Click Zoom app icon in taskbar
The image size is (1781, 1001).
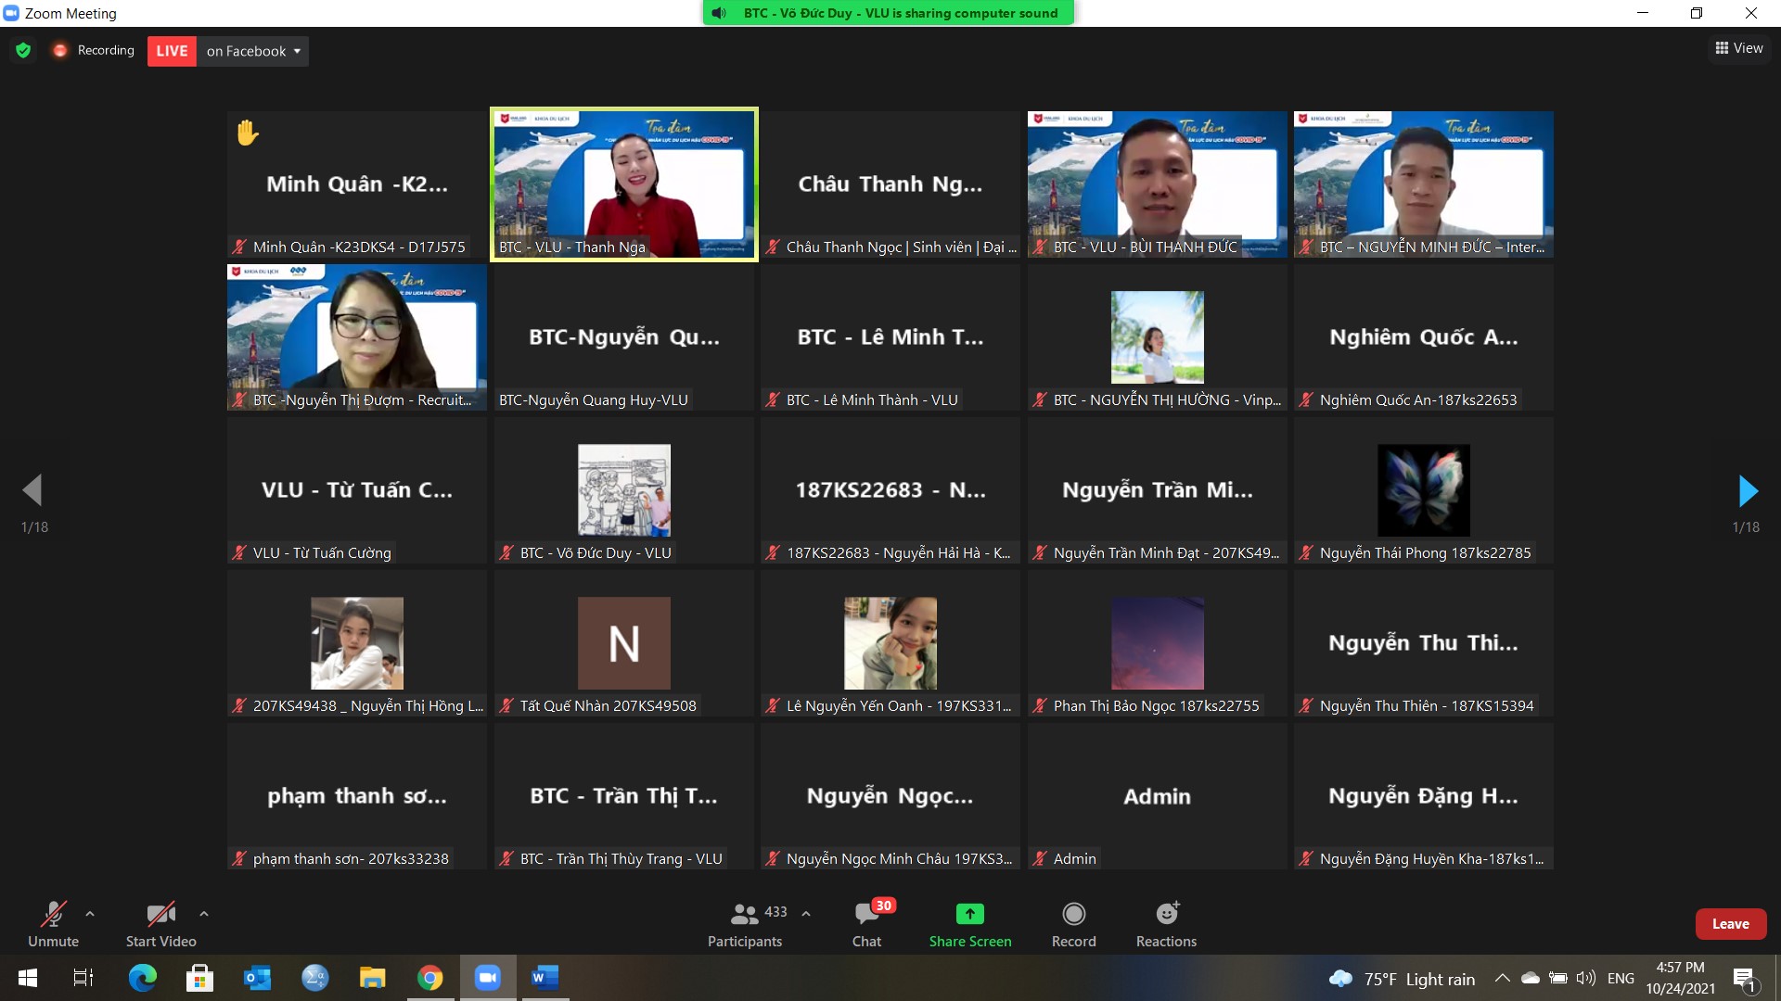tap(487, 978)
